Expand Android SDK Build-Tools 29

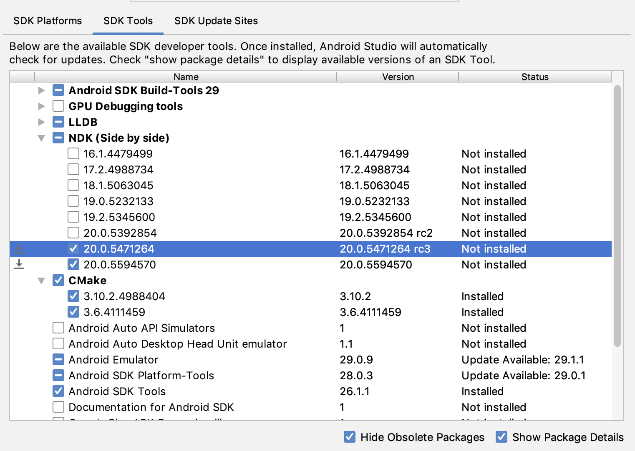point(41,90)
